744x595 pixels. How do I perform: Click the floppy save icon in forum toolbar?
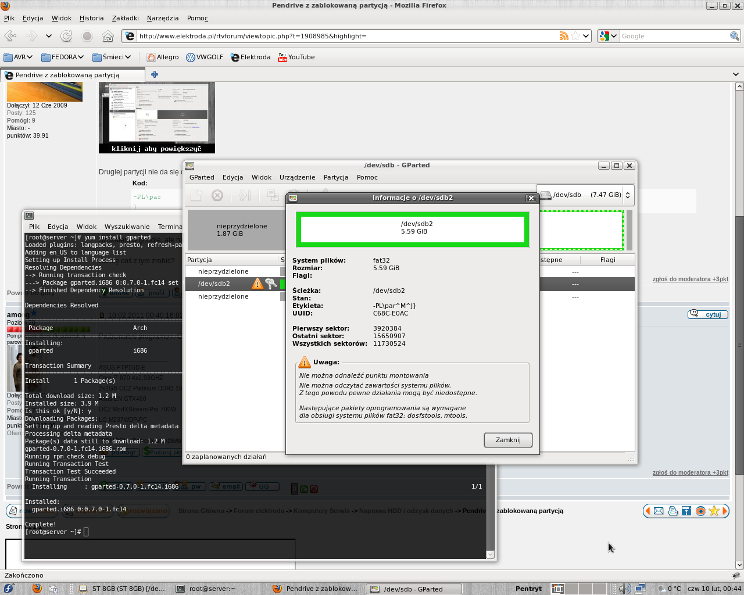(x=686, y=511)
